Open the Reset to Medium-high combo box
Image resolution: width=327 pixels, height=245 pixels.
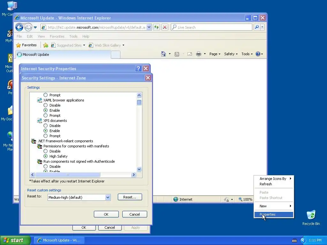(79, 197)
